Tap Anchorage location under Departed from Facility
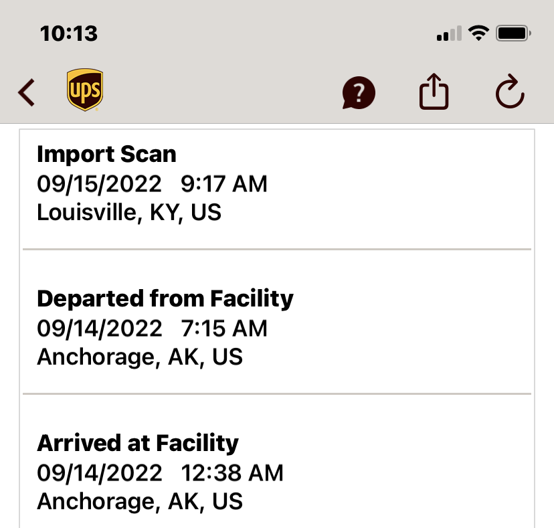554x528 pixels. pos(139,357)
